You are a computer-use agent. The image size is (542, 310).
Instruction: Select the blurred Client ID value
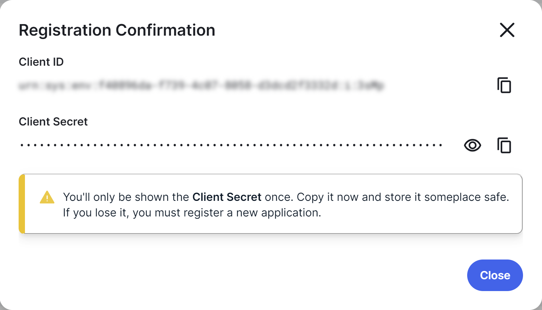point(201,86)
